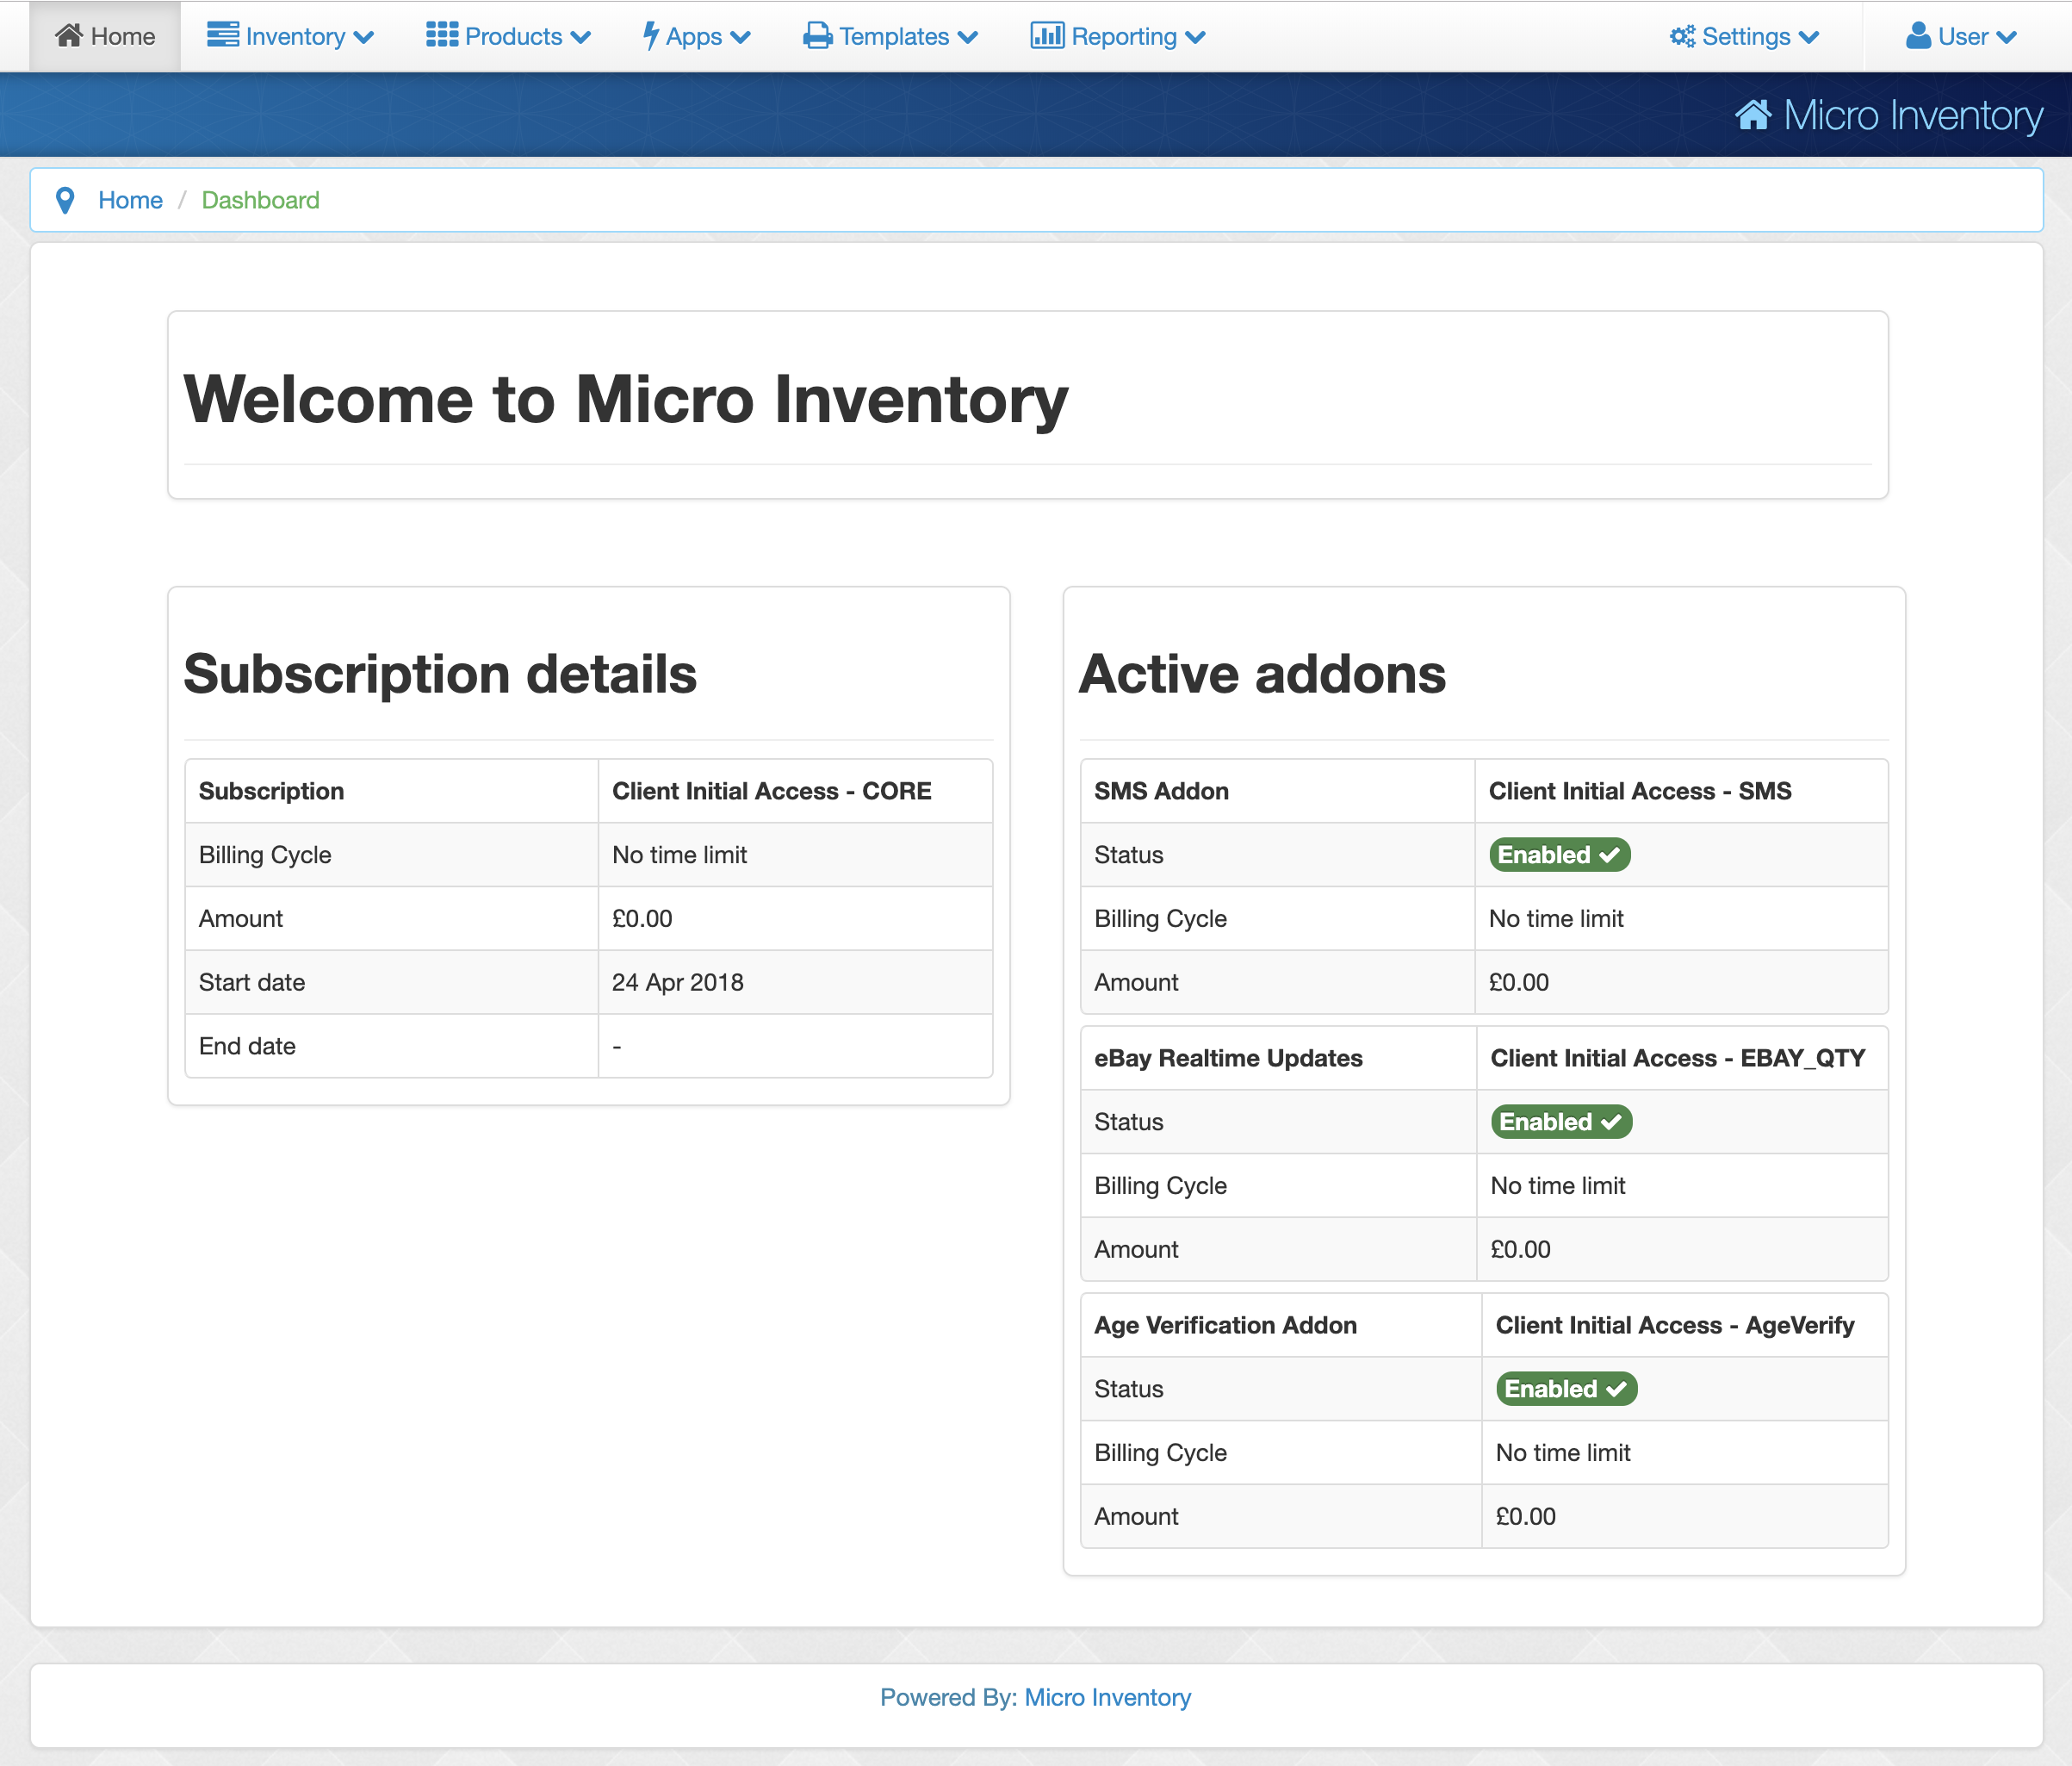The width and height of the screenshot is (2072, 1766).
Task: Expand the Templates dropdown chevron
Action: [967, 37]
